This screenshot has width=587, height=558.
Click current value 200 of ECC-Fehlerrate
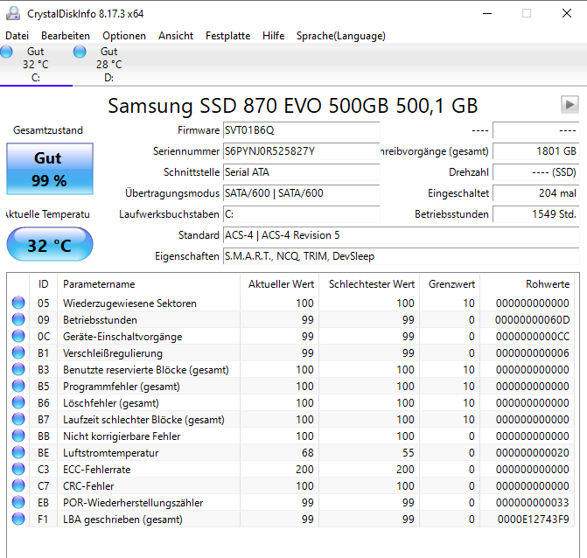click(304, 470)
